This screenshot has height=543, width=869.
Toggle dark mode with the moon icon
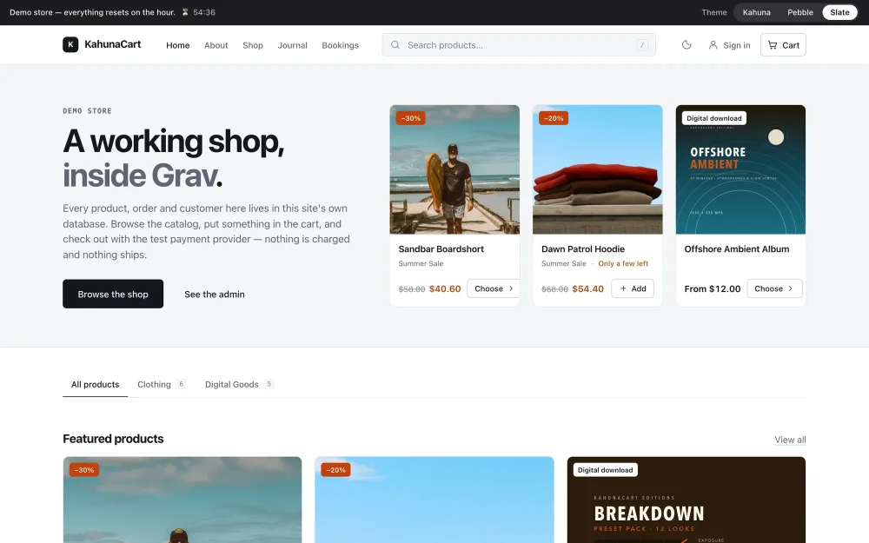point(687,45)
